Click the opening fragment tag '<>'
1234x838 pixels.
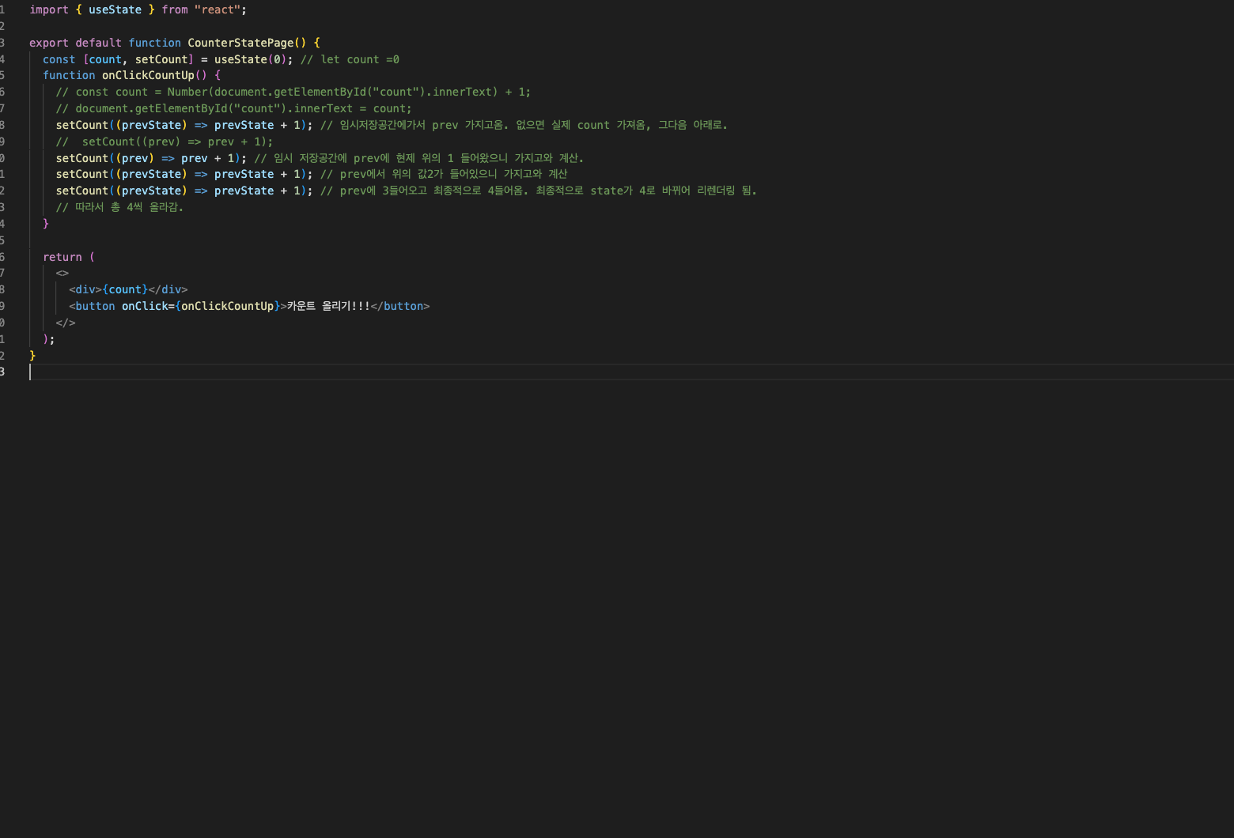(62, 274)
